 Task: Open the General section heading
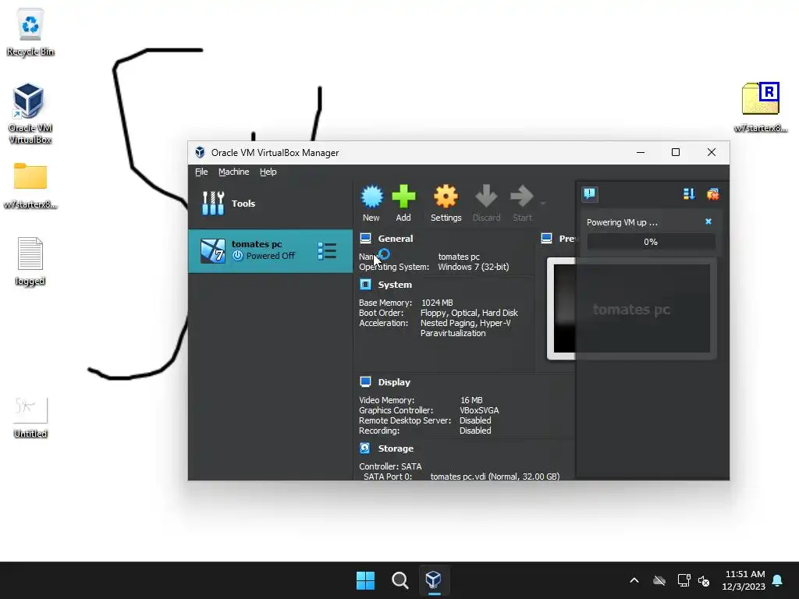396,239
